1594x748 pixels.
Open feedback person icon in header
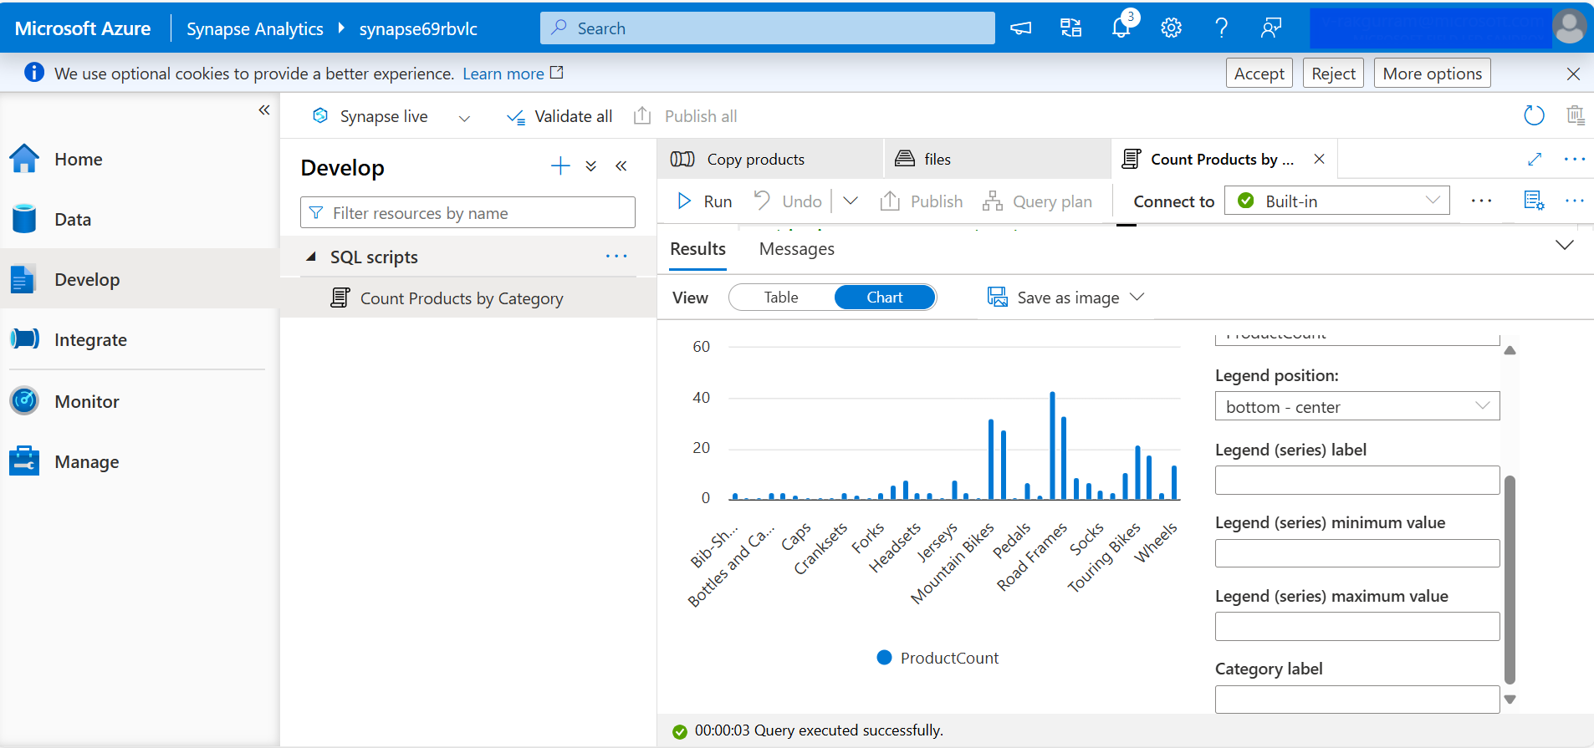click(x=1271, y=28)
